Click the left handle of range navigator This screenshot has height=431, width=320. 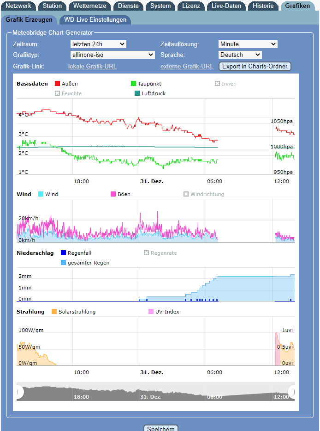coord(18,392)
